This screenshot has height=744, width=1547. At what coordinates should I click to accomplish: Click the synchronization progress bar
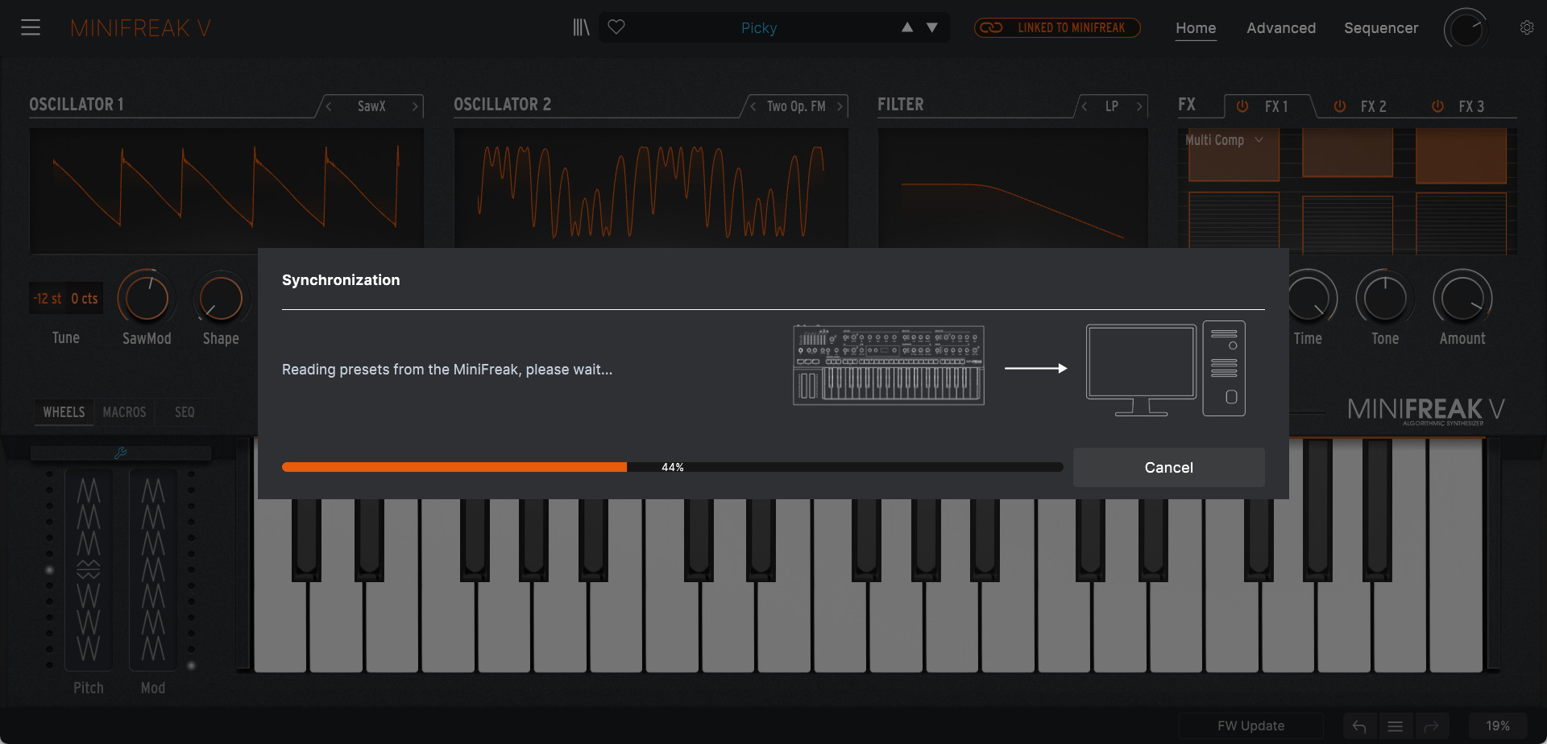point(672,467)
